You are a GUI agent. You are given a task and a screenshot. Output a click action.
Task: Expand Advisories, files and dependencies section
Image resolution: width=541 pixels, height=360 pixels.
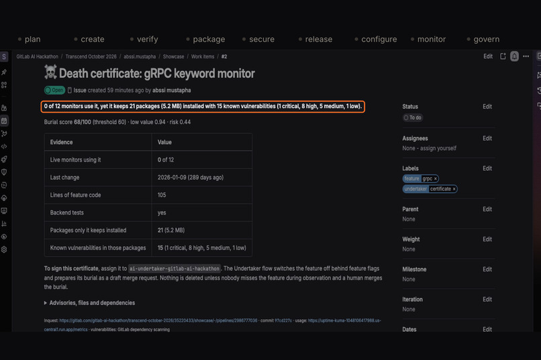click(90, 303)
